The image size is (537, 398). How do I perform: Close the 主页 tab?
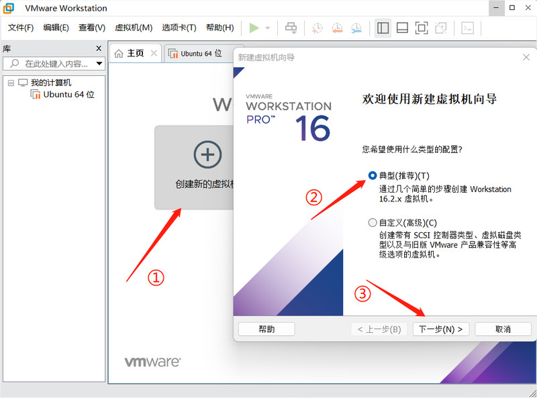click(154, 53)
